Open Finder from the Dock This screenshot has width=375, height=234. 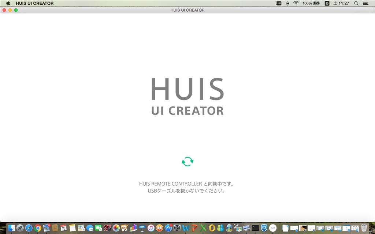click(11, 228)
